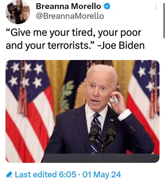This screenshot has width=165, height=182.
Task: Click the white paper held in hand
Action: pos(114,100)
